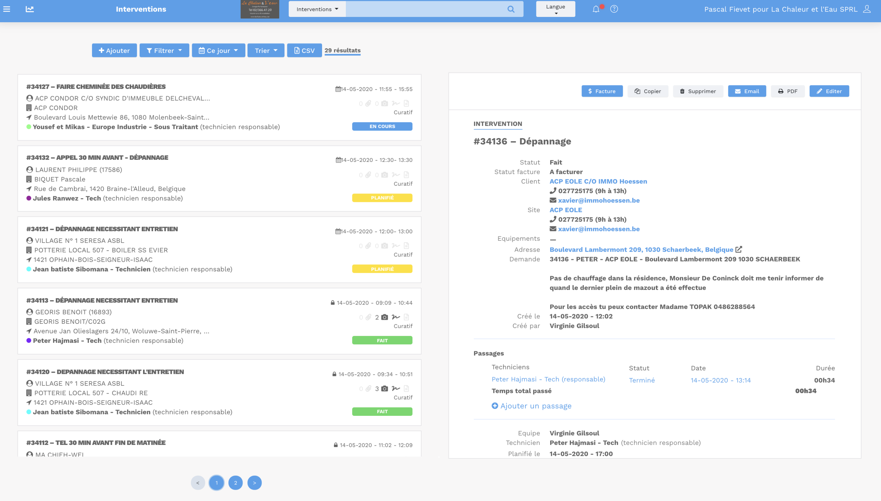
Task: Open address in external map link icon
Action: (x=739, y=250)
